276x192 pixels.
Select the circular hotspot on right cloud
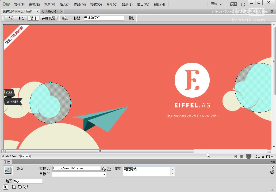click(x=253, y=87)
